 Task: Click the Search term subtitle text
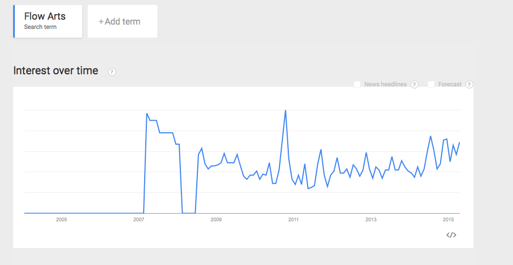click(x=40, y=27)
